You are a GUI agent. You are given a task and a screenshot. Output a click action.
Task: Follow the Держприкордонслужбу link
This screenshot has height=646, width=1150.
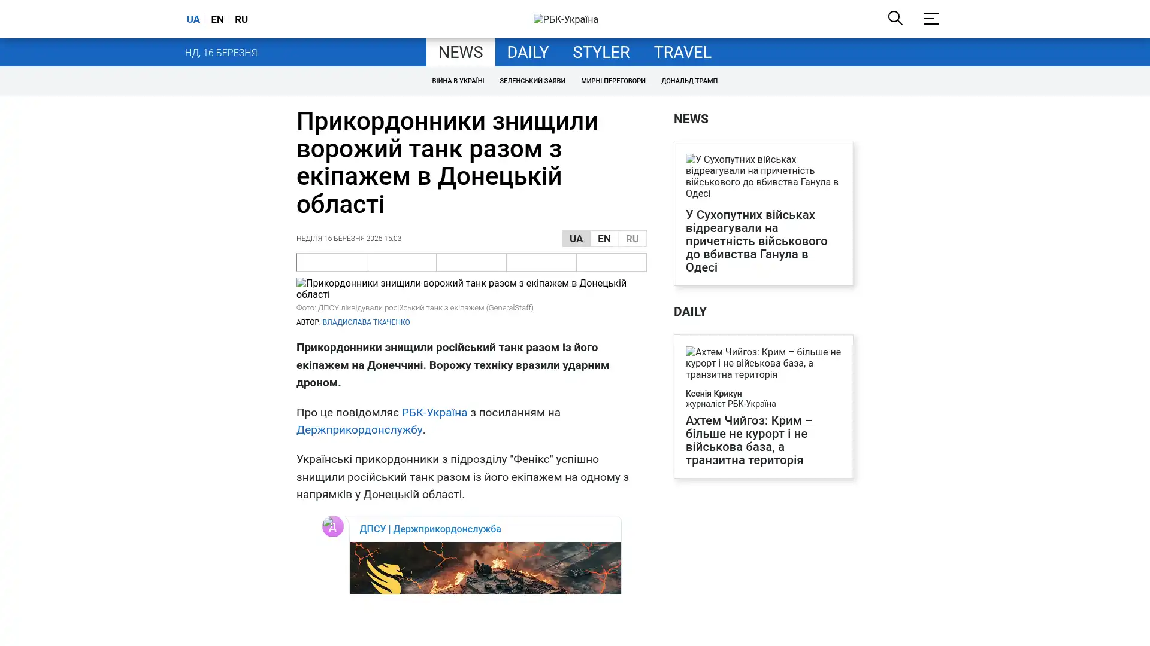[359, 430]
